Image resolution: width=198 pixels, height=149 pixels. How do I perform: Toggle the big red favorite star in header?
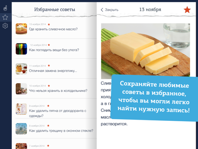point(187,10)
